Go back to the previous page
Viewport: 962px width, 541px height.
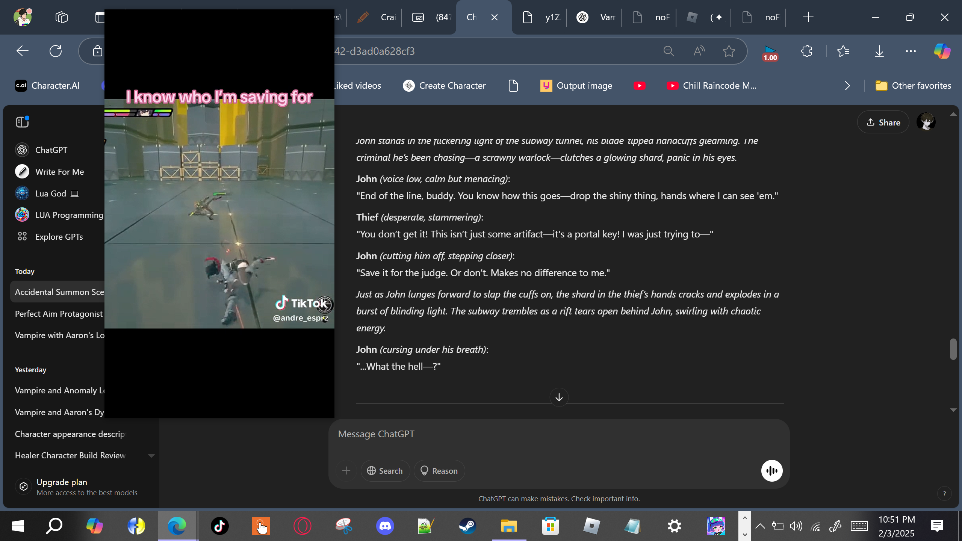(23, 51)
